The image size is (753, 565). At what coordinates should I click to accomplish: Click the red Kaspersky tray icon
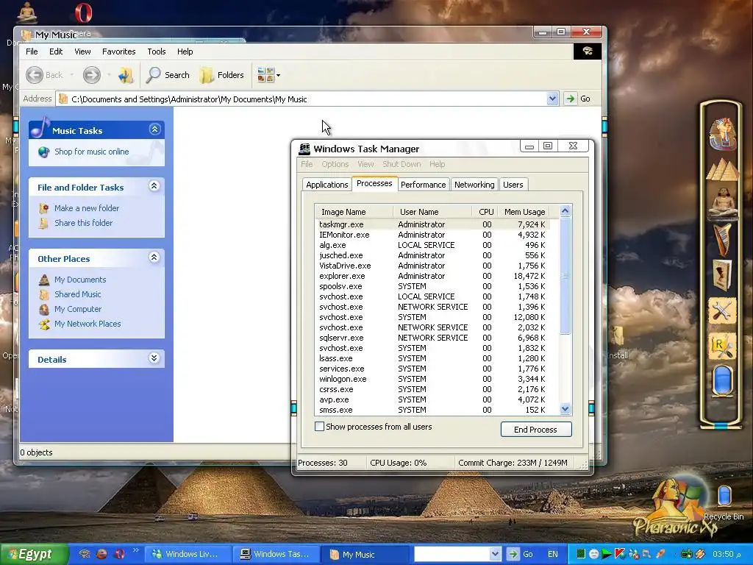[x=619, y=554]
